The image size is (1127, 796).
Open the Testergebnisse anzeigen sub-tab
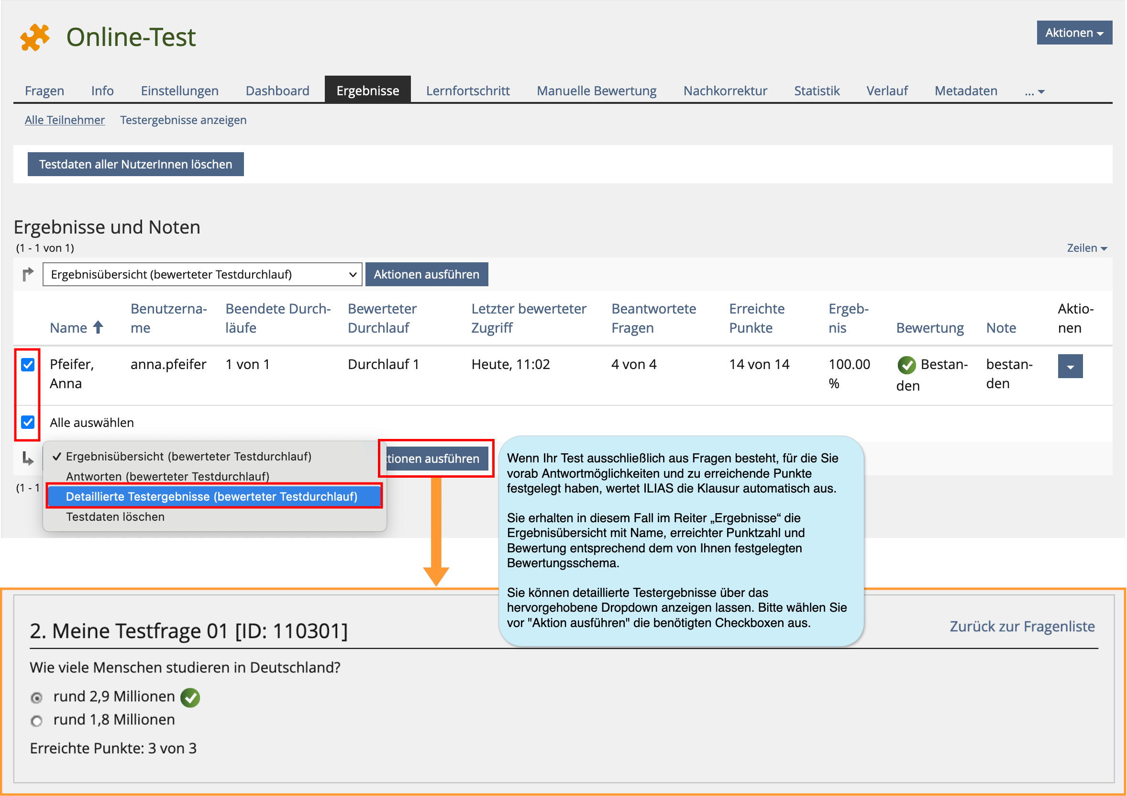[x=183, y=120]
